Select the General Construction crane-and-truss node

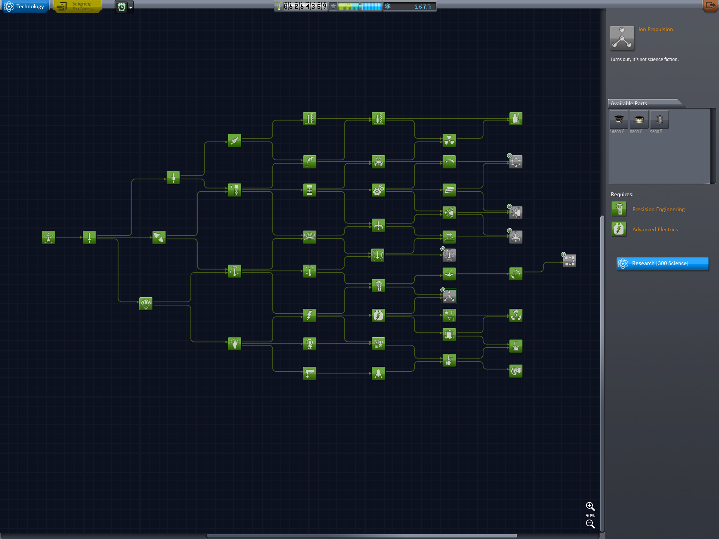coord(234,190)
